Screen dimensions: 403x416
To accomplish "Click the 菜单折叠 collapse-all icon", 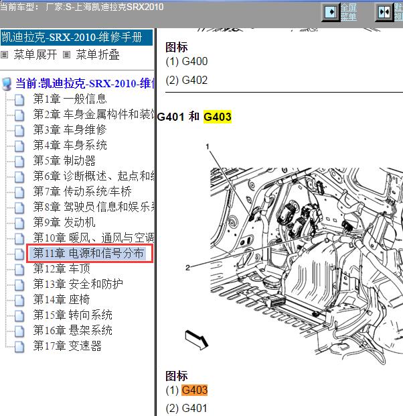I will pos(66,55).
